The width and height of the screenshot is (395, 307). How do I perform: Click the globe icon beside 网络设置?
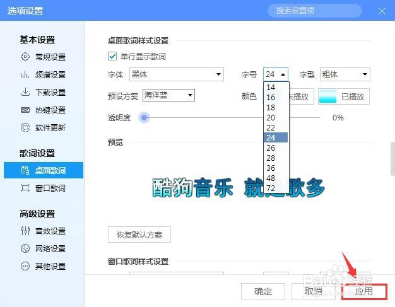pyautogui.click(x=25, y=248)
